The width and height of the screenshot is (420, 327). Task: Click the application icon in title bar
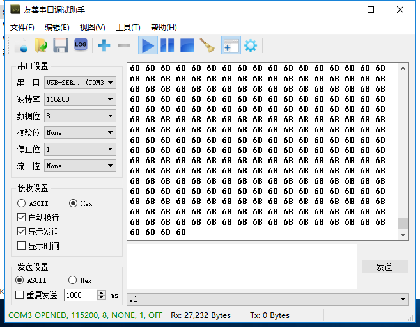click(x=15, y=10)
